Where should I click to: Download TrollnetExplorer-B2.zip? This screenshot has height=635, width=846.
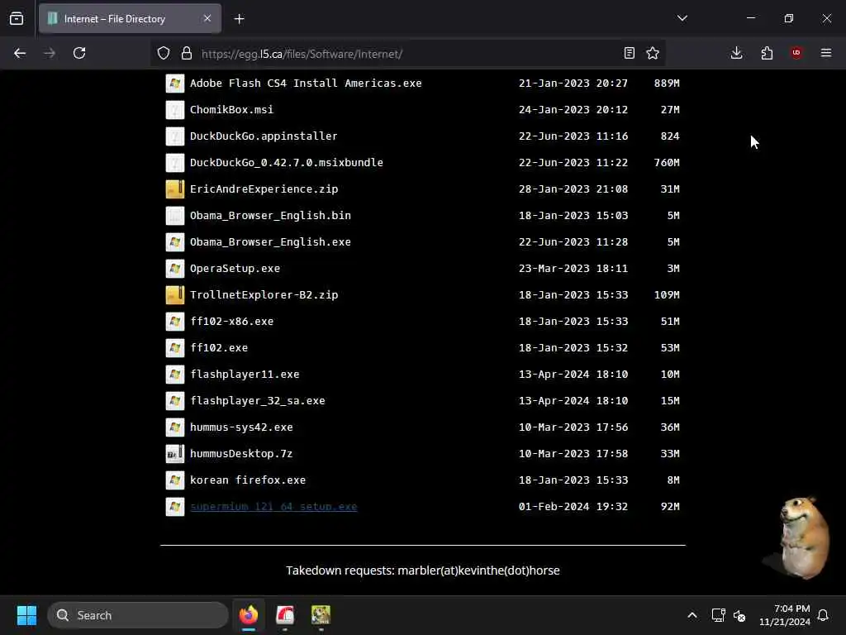click(x=264, y=295)
